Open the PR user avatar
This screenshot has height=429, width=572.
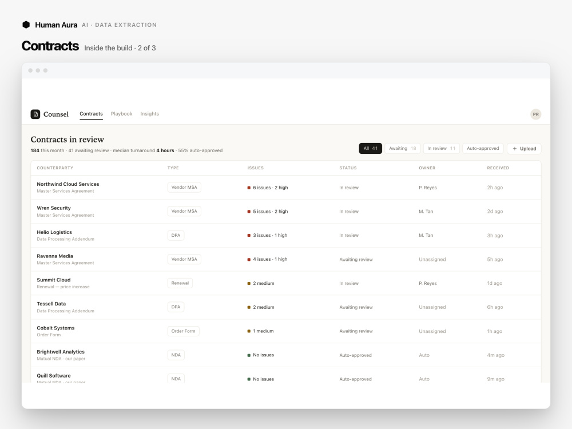pyautogui.click(x=535, y=114)
